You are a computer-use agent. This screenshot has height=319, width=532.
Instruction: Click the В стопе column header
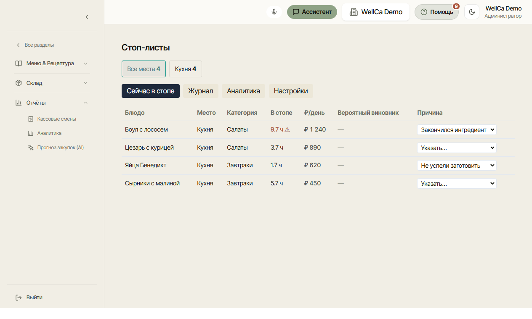[x=281, y=113]
